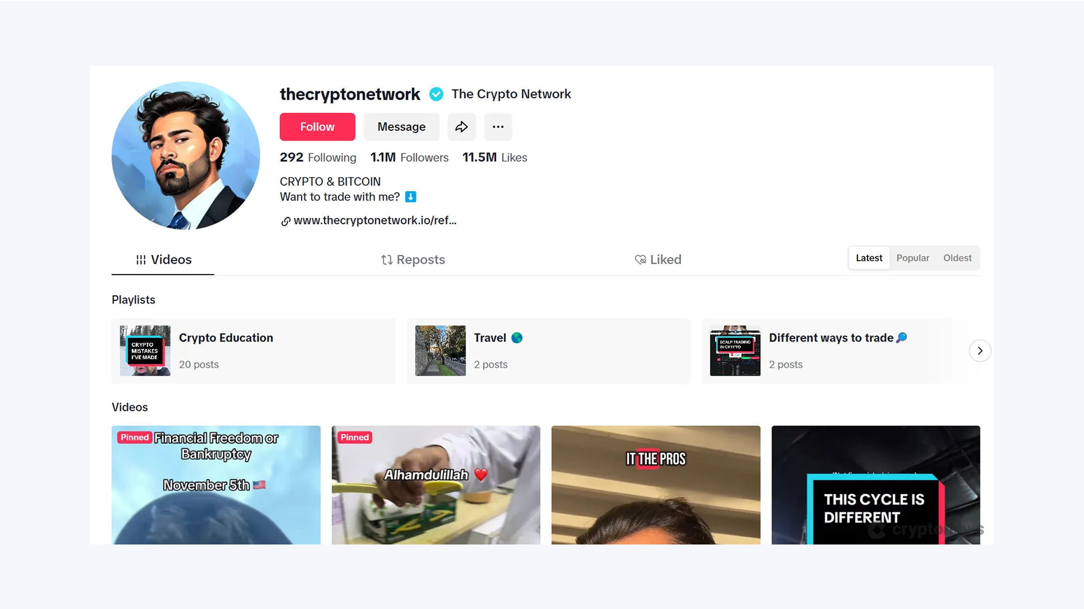Open www.thecryptonetwork.io referral link

click(x=375, y=220)
